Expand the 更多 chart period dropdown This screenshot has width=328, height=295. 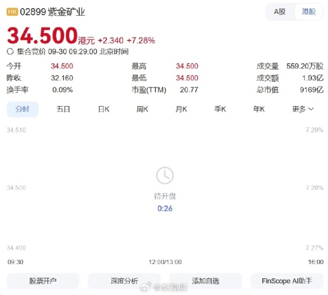(303, 109)
